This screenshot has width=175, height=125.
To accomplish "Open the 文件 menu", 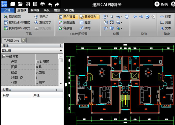I will point(7,10).
